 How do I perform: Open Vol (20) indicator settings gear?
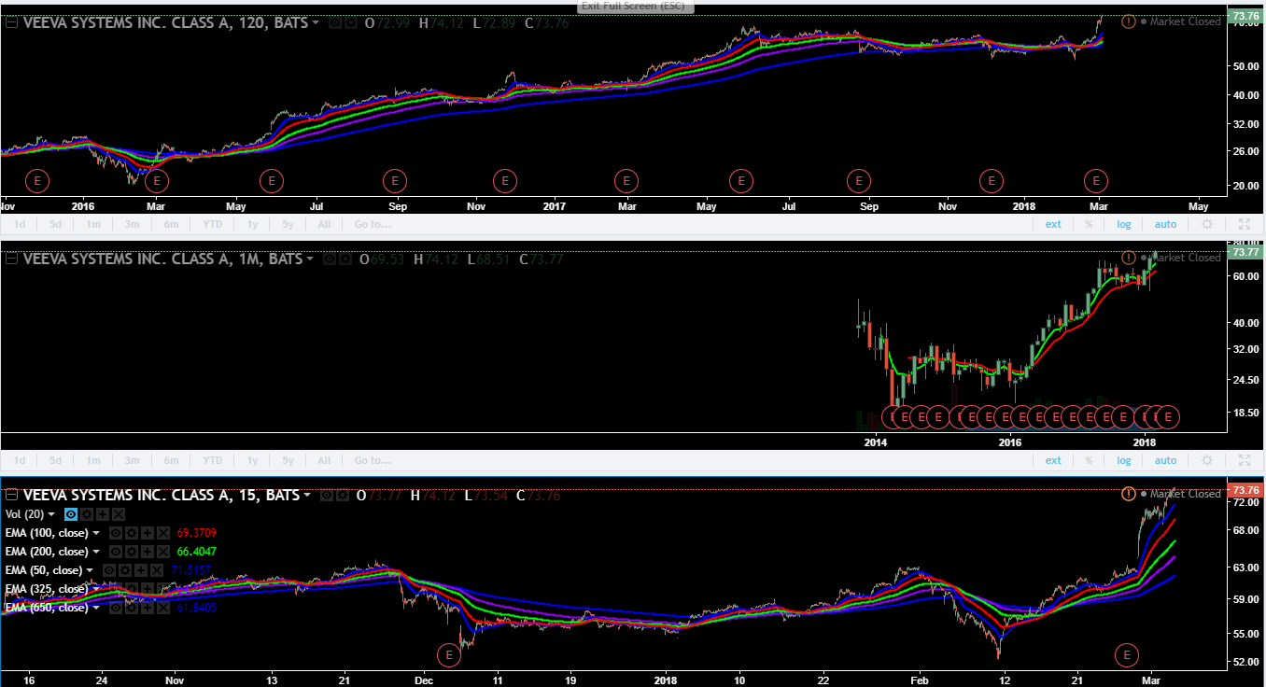pos(87,514)
